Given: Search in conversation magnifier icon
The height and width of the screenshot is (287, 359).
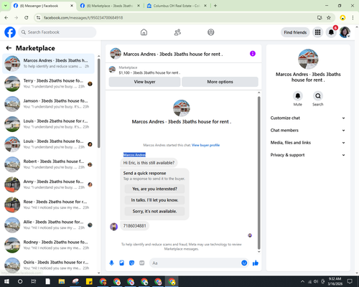Looking at the screenshot, I should (318, 96).
